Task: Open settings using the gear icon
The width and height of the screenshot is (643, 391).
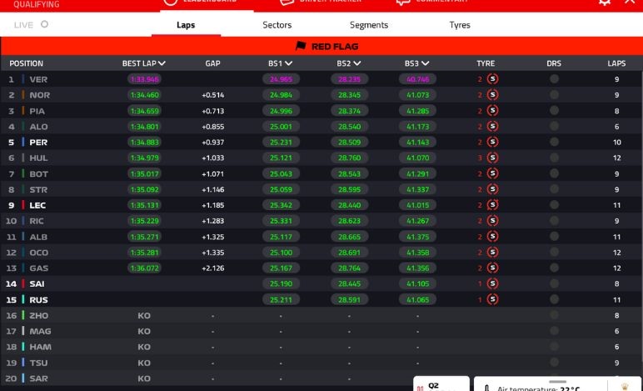Action: pyautogui.click(x=605, y=3)
